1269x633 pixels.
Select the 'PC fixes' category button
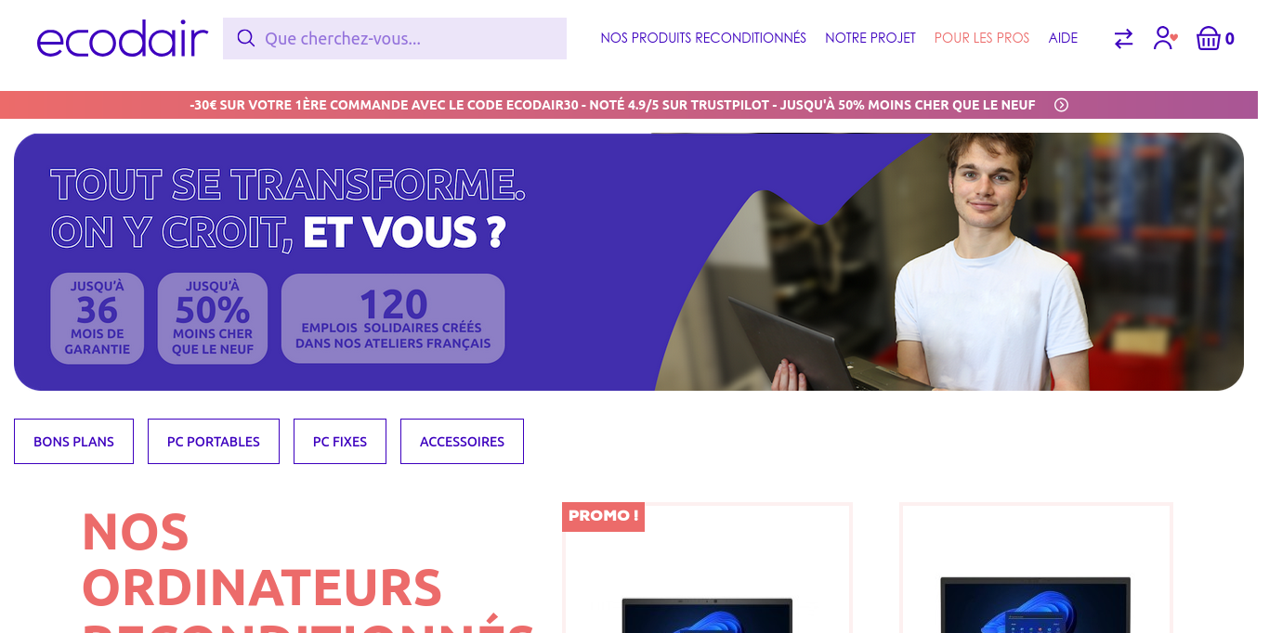pyautogui.click(x=340, y=442)
